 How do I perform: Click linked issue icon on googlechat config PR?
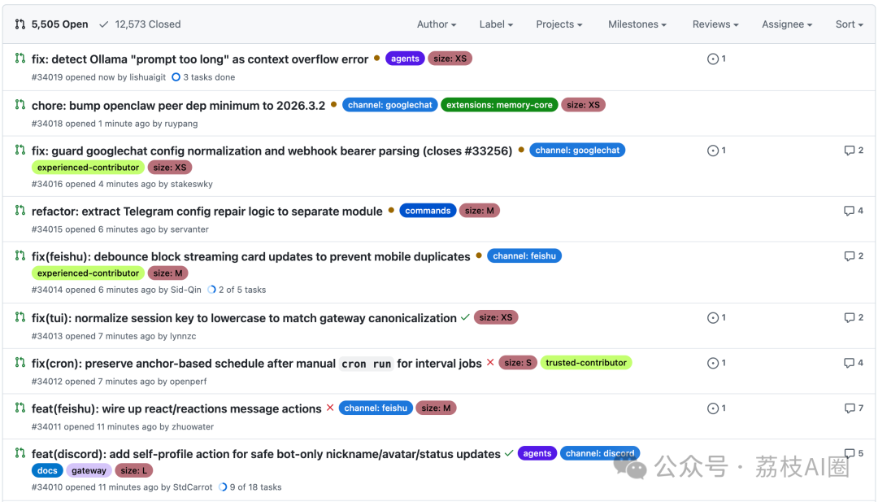(713, 151)
